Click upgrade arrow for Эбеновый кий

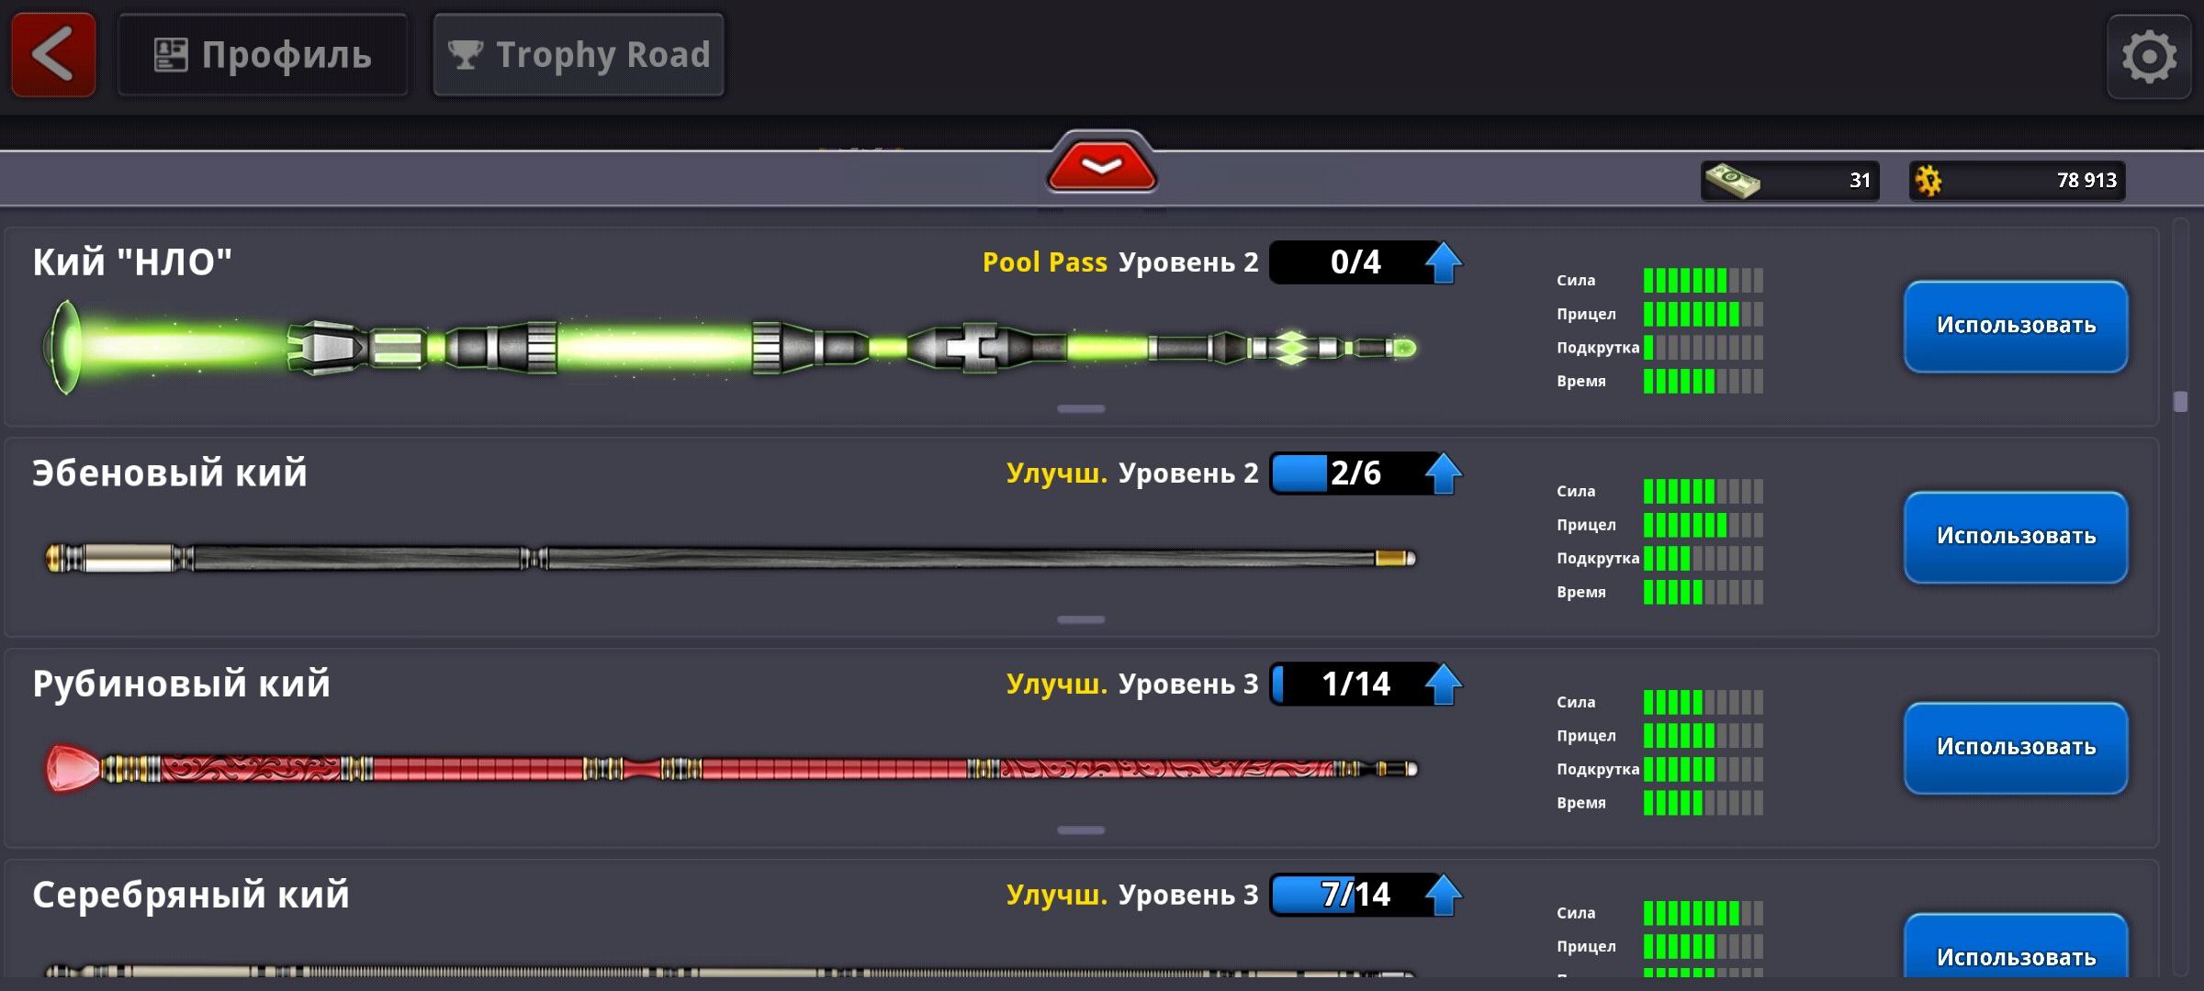pos(1443,473)
